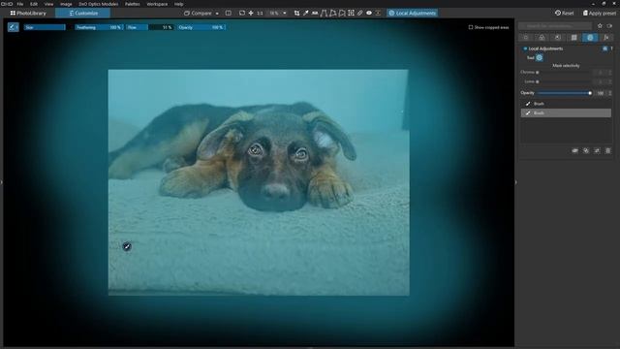Select the force rectangle perspective tool

pyautogui.click(x=333, y=13)
